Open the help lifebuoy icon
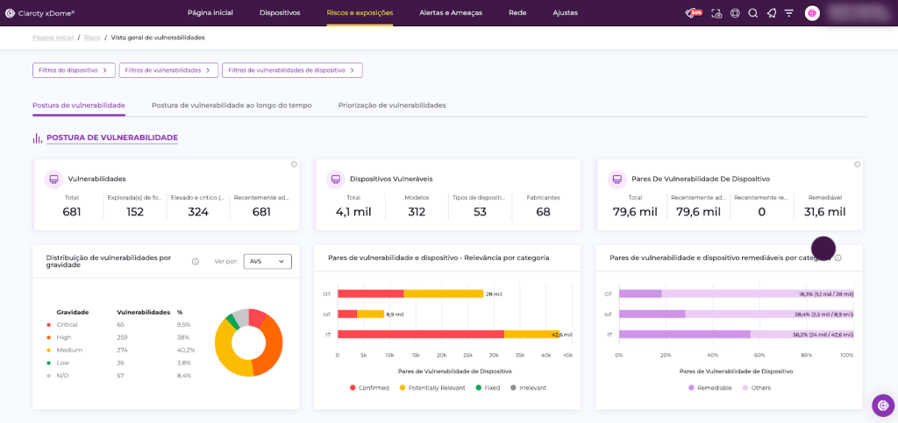Image resolution: width=898 pixels, height=423 pixels. [x=735, y=13]
